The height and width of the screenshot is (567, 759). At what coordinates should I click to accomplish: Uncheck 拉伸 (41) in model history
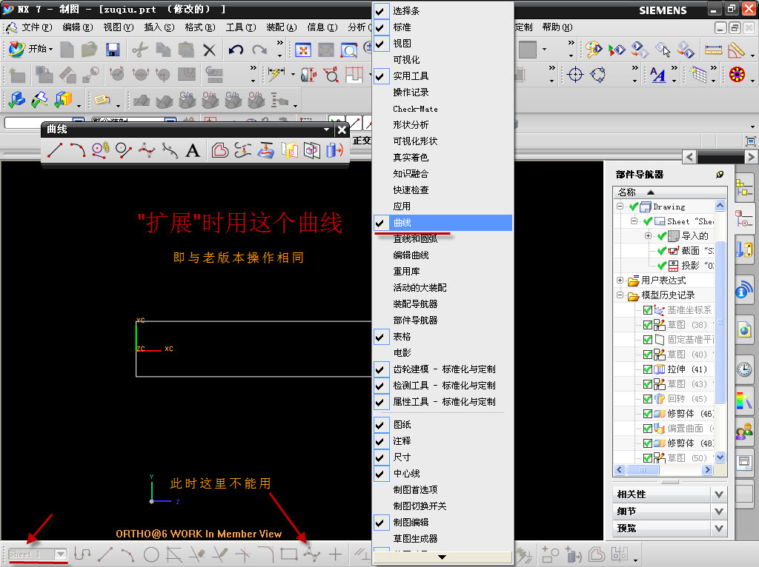click(x=648, y=369)
